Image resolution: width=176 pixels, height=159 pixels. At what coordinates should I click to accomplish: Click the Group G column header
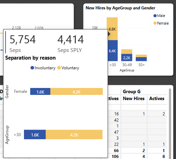tap(132, 91)
